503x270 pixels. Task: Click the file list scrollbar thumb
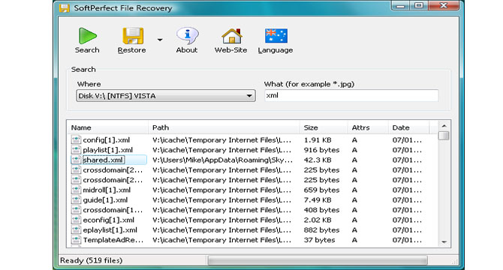[444, 136]
